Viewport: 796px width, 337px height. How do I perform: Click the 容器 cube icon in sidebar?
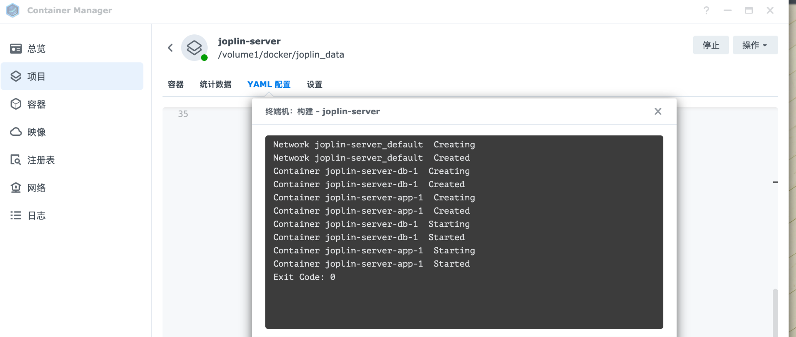point(16,104)
